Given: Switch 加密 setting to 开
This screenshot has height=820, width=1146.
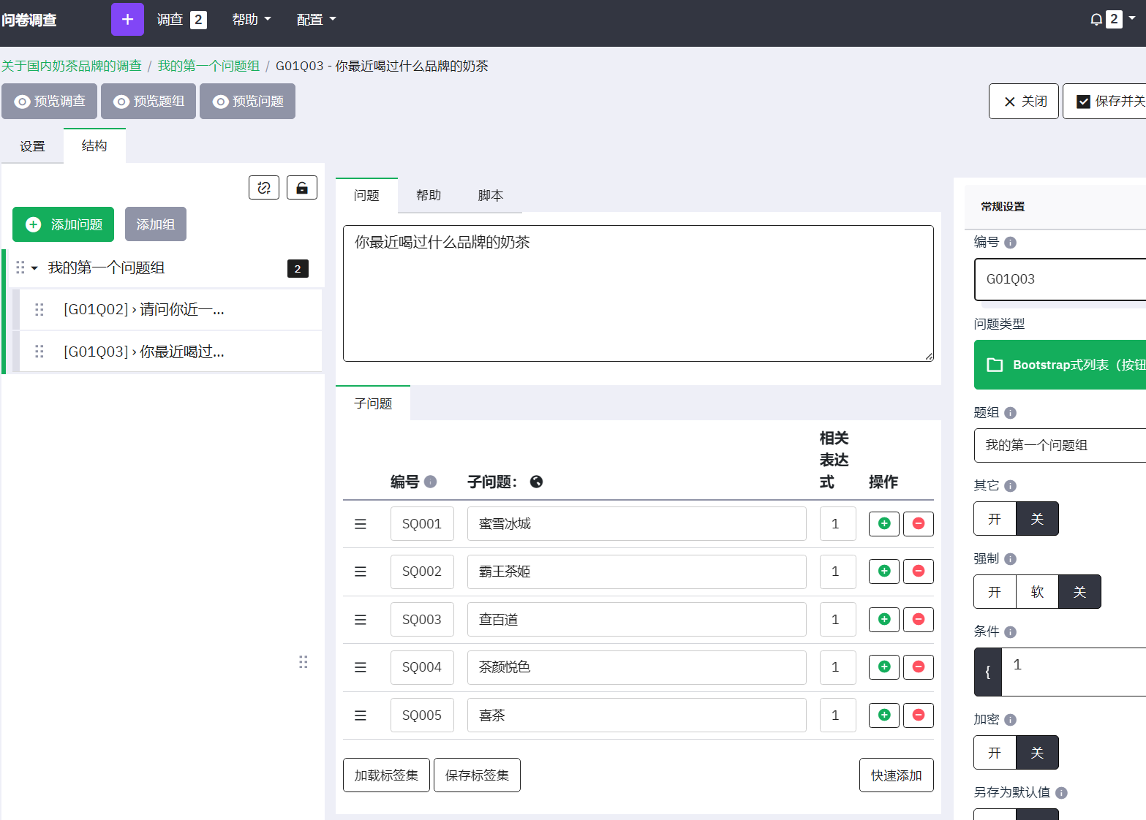Looking at the screenshot, I should tap(995, 753).
